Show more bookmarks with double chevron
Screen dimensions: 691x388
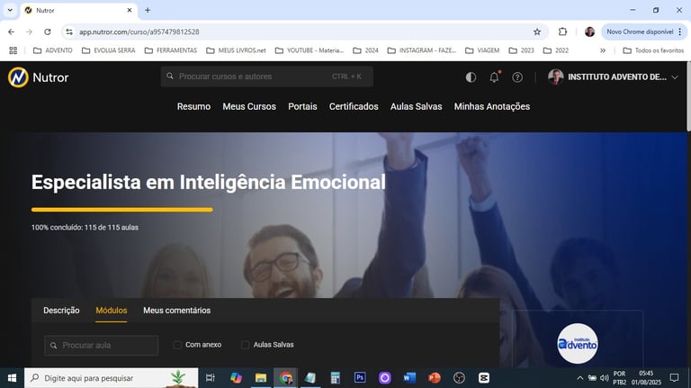pyautogui.click(x=603, y=50)
